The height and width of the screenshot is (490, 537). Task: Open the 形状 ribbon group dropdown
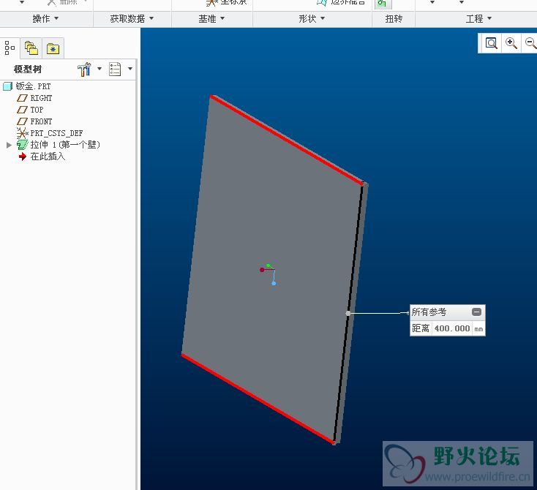point(312,19)
